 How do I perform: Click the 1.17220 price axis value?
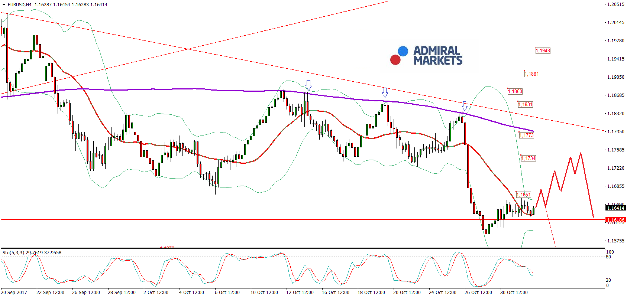[616, 168]
